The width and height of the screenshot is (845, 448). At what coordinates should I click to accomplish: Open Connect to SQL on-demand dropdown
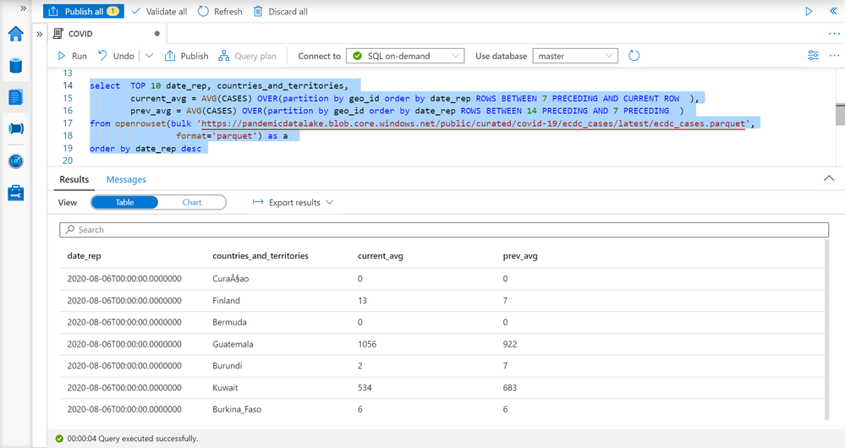405,56
